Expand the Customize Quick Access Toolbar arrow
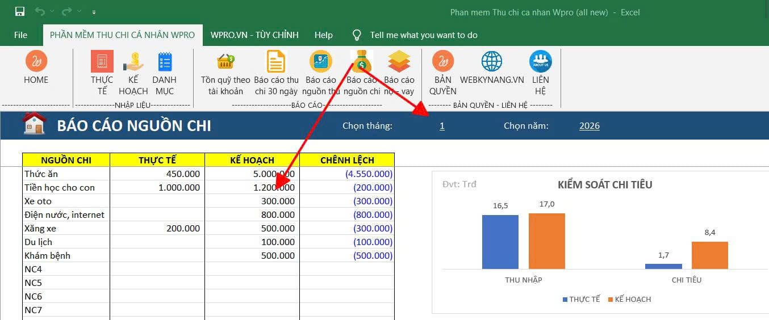This screenshot has width=769, height=320. tap(94, 12)
